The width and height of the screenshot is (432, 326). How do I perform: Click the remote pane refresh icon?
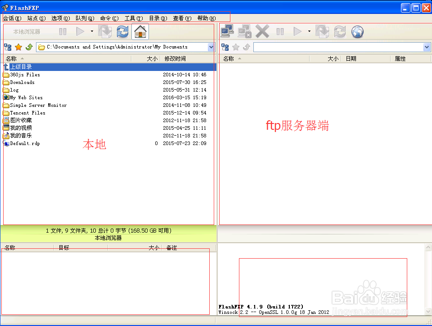tap(340, 31)
